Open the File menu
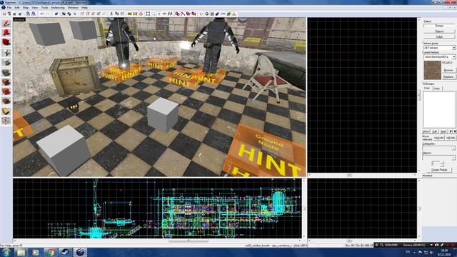457x257 pixels. pos(9,8)
